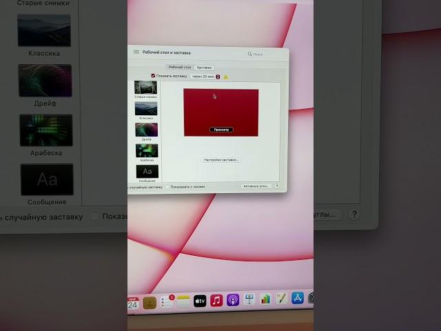Select the enlarged blurred Арабеска thumbnail in the background

[x=46, y=130]
